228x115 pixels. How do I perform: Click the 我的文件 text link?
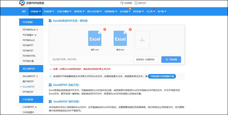click(142, 3)
